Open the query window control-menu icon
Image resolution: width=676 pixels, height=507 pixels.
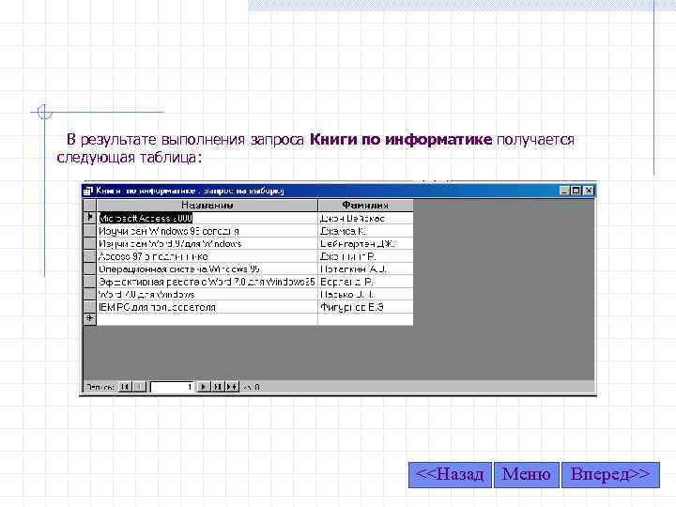(88, 191)
